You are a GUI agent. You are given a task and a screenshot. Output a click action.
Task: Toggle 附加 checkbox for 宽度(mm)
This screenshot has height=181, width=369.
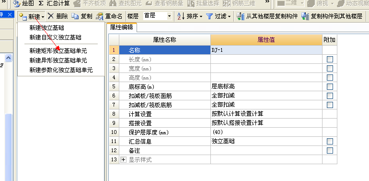[x=330, y=69]
